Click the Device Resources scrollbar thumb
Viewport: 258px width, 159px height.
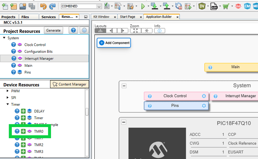(x=87, y=112)
